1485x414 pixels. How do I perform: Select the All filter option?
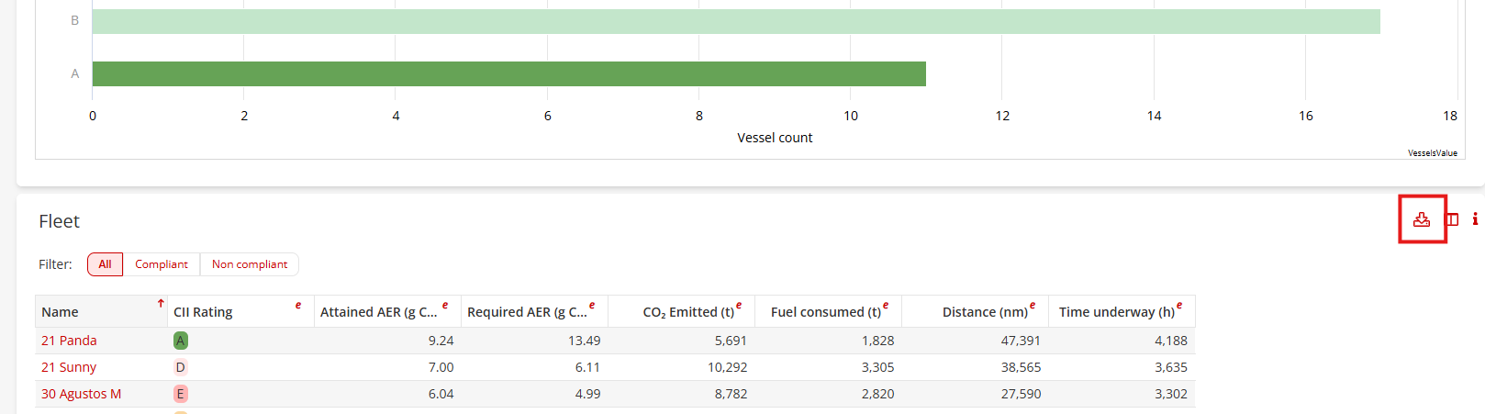[105, 264]
